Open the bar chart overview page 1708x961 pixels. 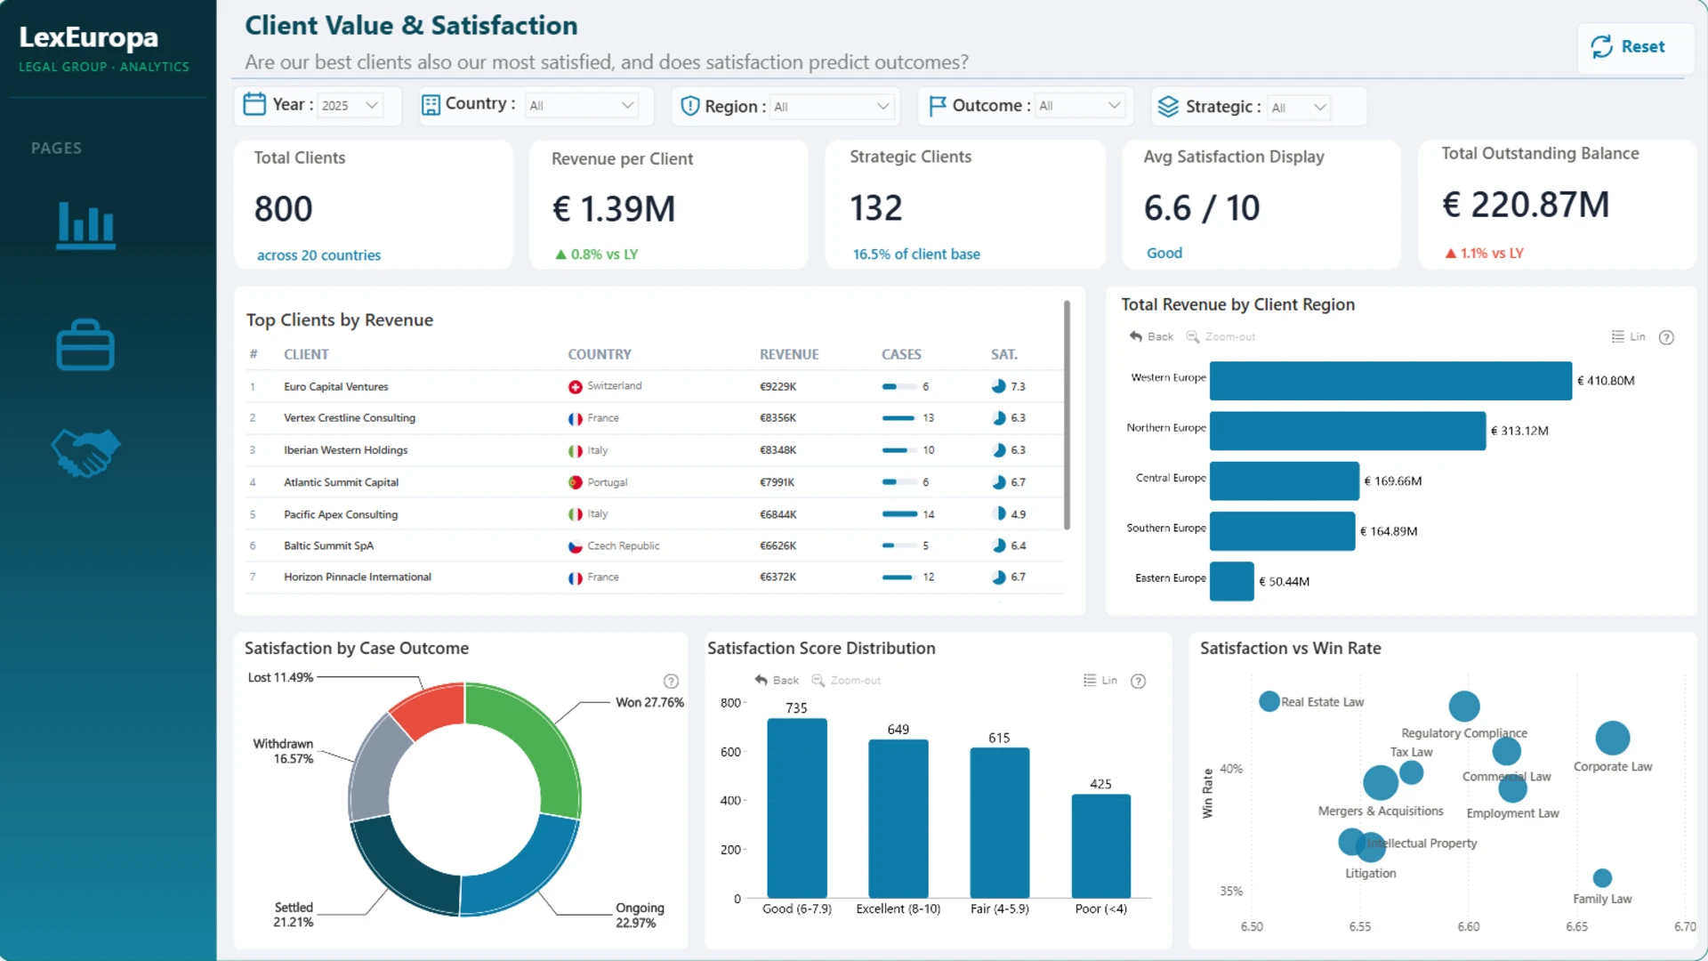pyautogui.click(x=85, y=225)
